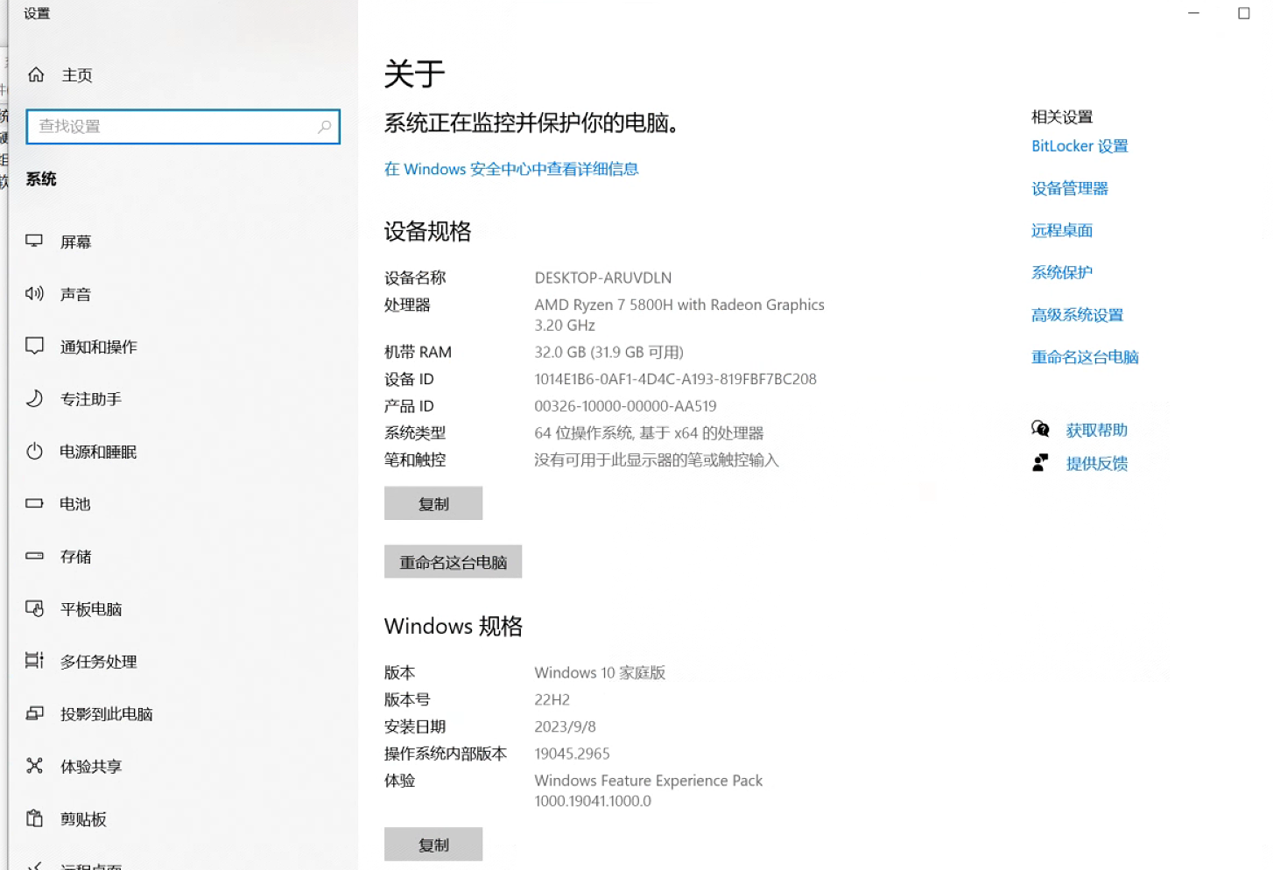This screenshot has height=870, width=1273.
Task: Open 高级系统设置 link
Action: [1077, 315]
